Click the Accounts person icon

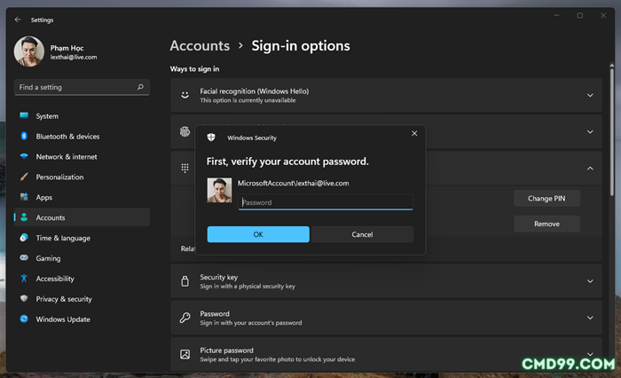[24, 217]
